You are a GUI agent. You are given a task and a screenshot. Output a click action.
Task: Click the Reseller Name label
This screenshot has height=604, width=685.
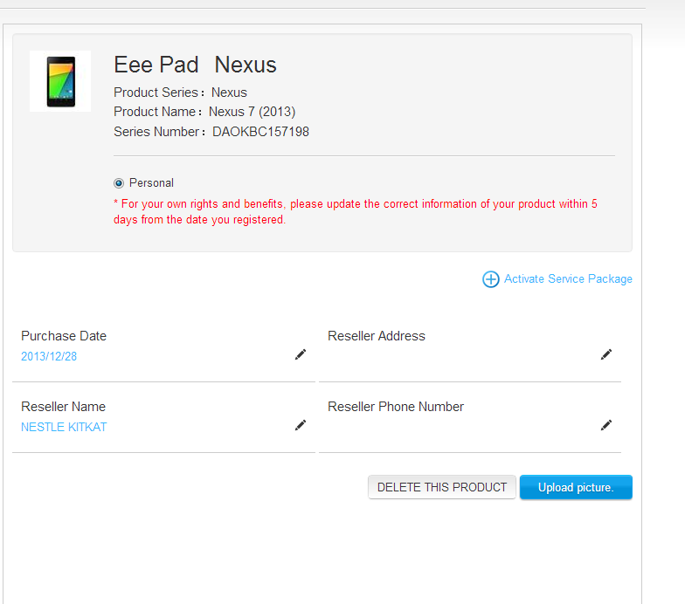(63, 407)
